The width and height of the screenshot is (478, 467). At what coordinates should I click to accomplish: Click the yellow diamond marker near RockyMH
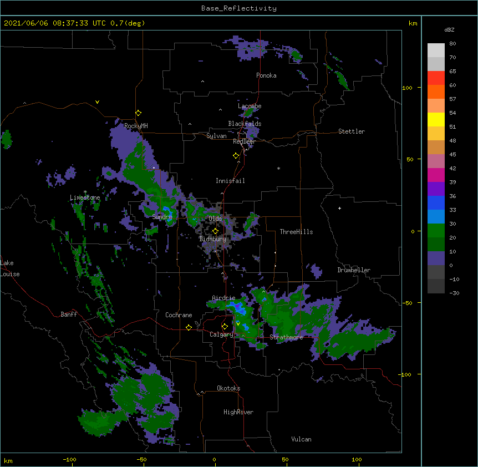(139, 113)
